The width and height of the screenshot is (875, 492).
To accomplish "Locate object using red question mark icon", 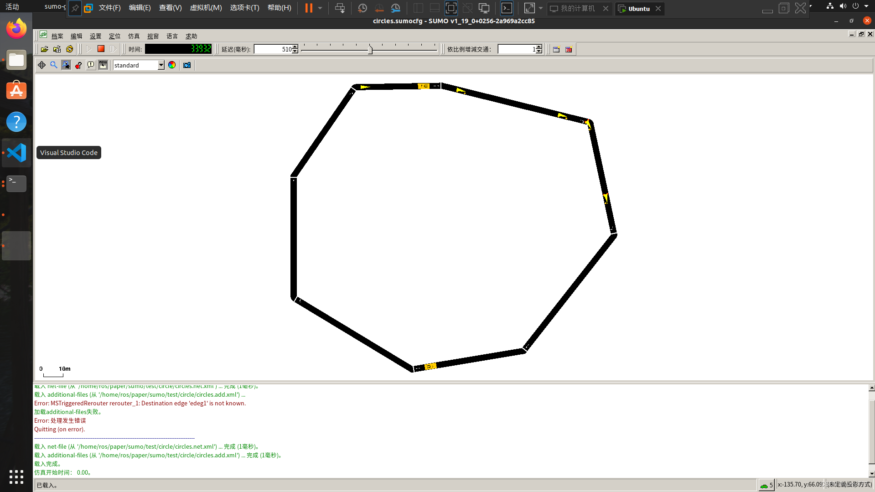I will pyautogui.click(x=78, y=65).
